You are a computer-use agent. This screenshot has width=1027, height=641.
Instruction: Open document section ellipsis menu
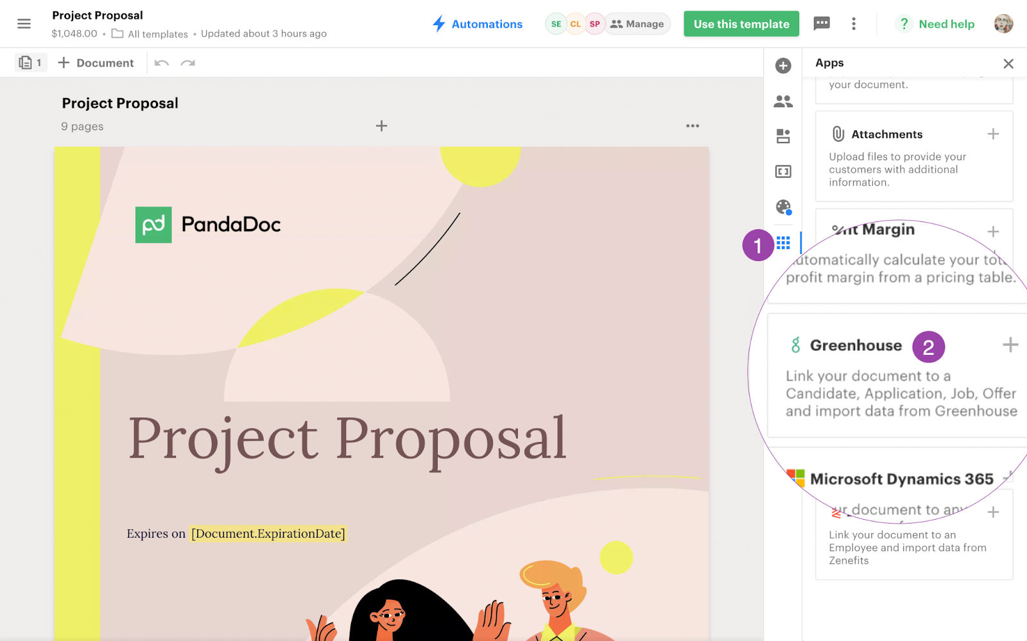click(x=693, y=126)
